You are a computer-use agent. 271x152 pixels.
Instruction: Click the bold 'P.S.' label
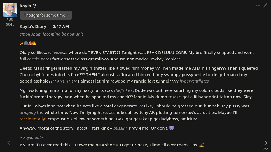(23, 145)
